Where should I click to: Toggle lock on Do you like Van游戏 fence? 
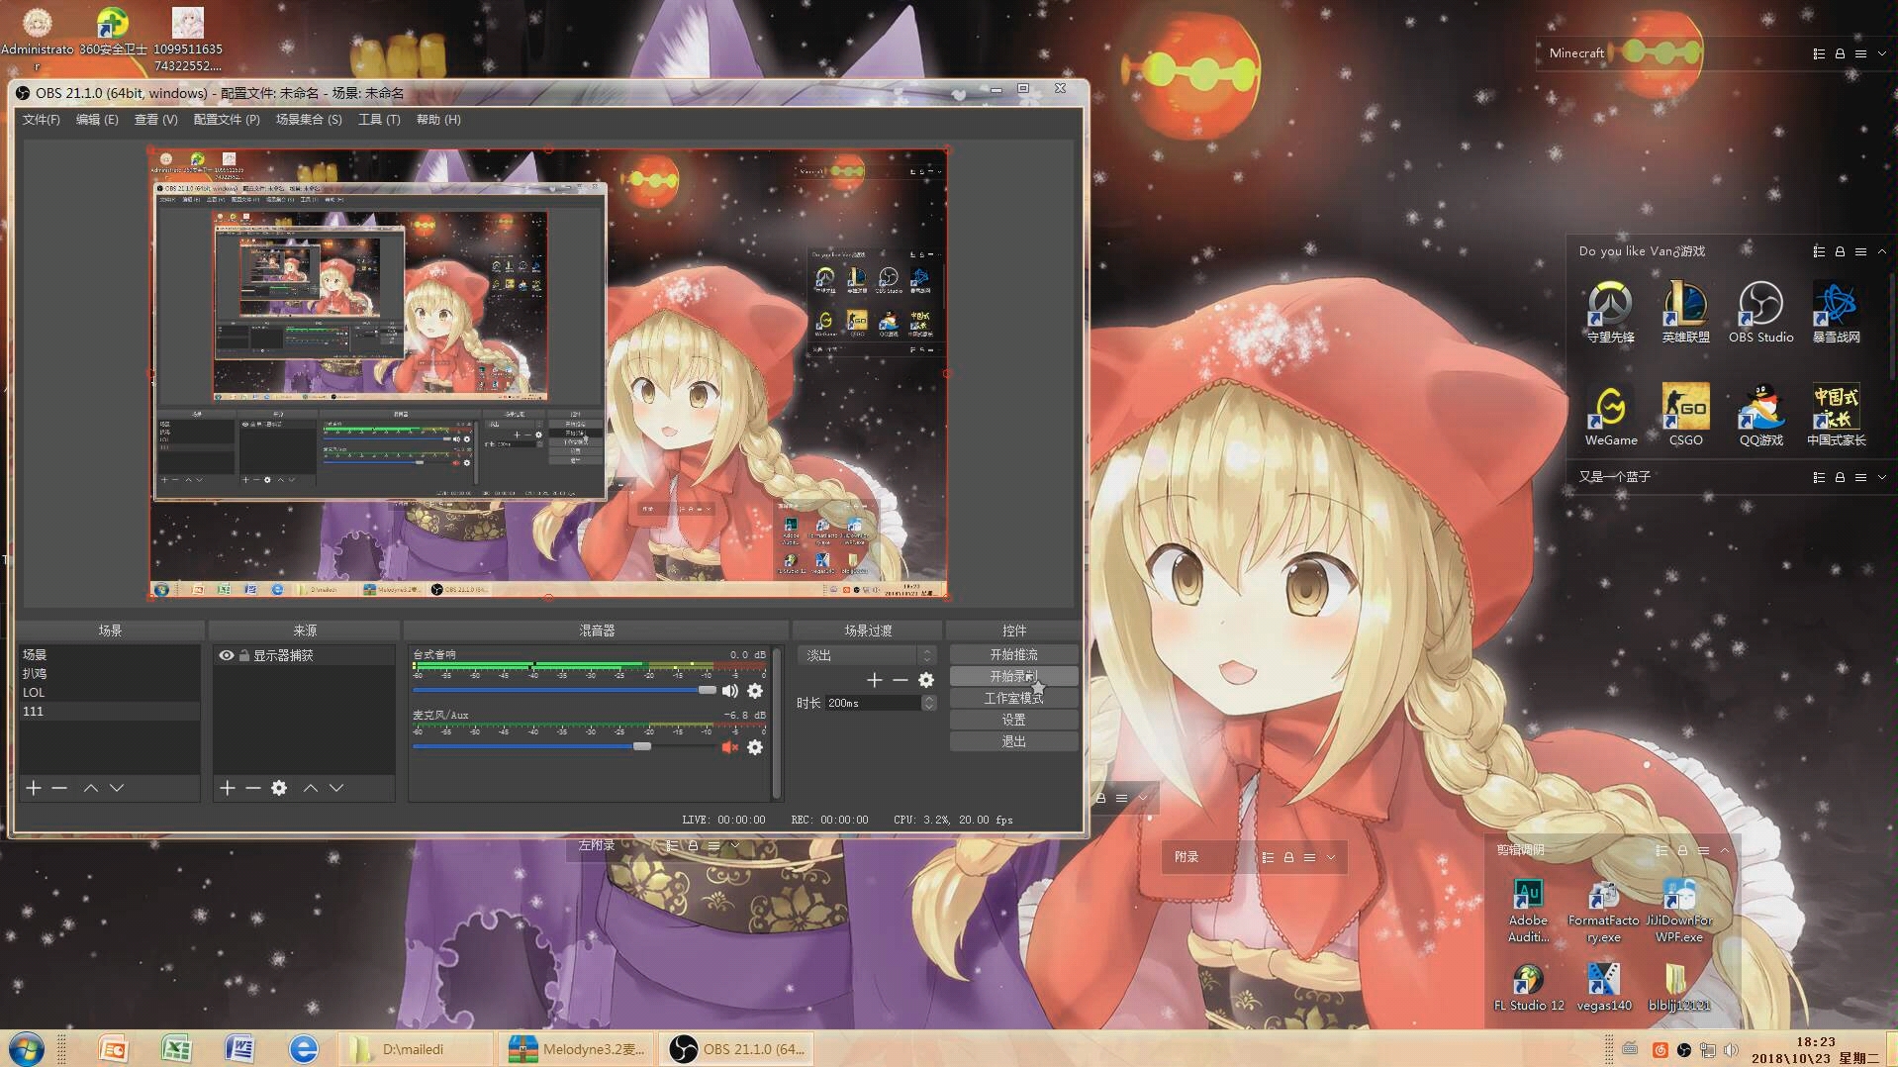1840,251
